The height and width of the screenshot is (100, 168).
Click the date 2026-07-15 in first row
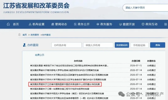136,65
